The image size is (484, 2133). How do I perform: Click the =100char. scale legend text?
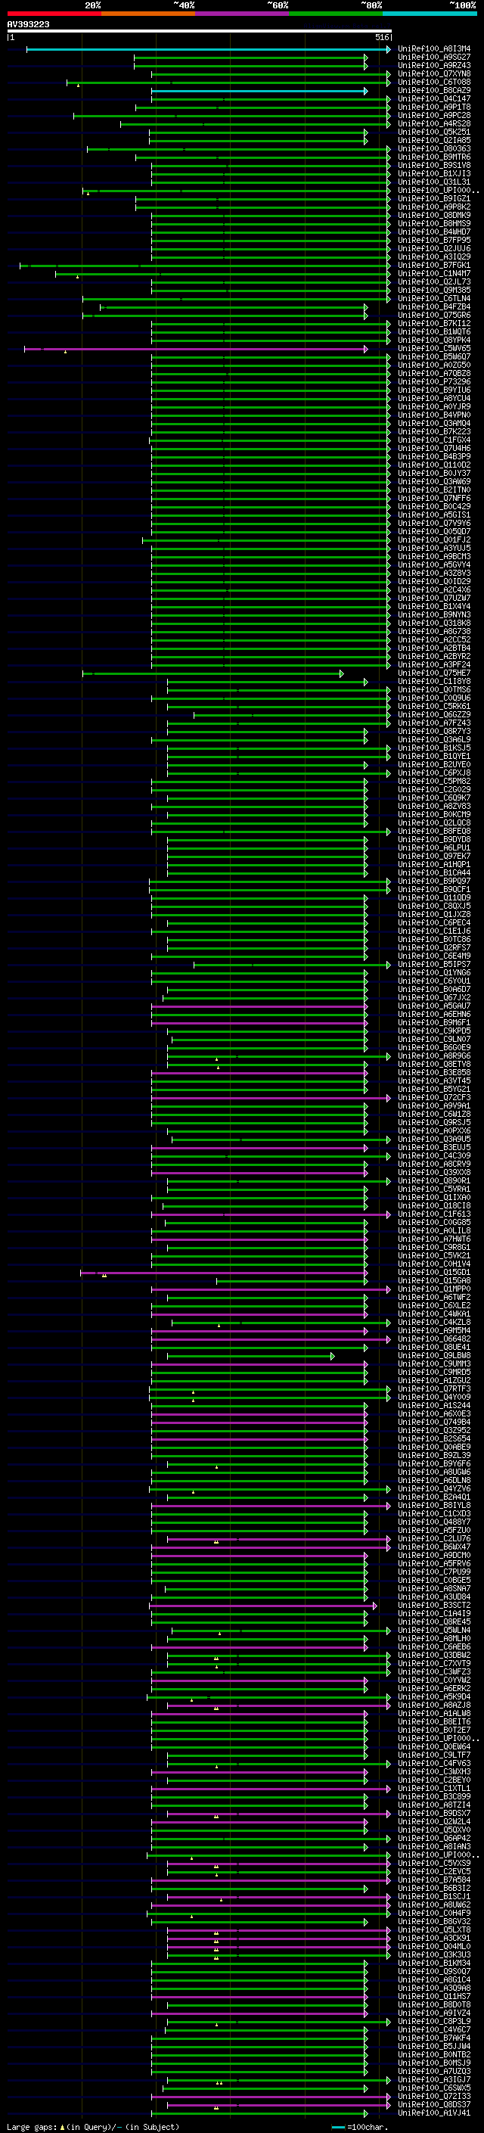[x=367, y=2126]
